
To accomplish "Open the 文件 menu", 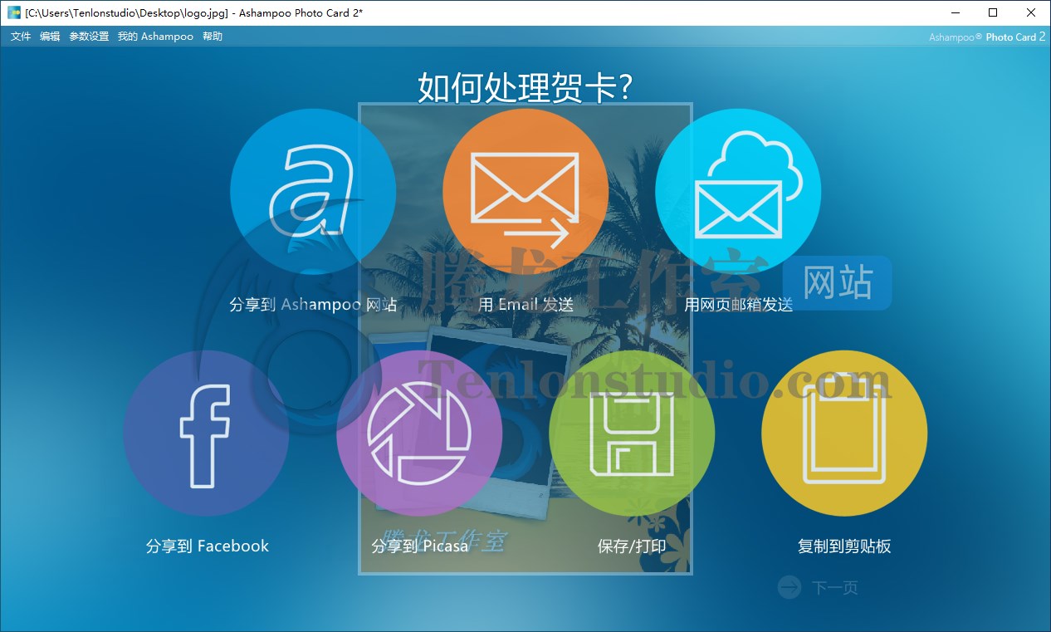I will (21, 37).
